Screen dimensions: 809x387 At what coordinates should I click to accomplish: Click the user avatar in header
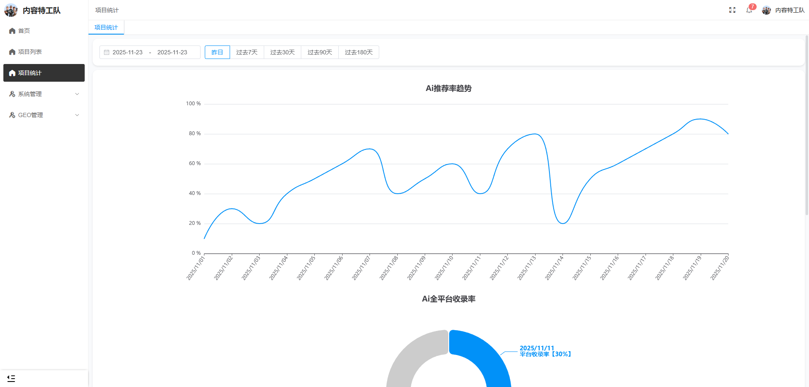pos(766,10)
